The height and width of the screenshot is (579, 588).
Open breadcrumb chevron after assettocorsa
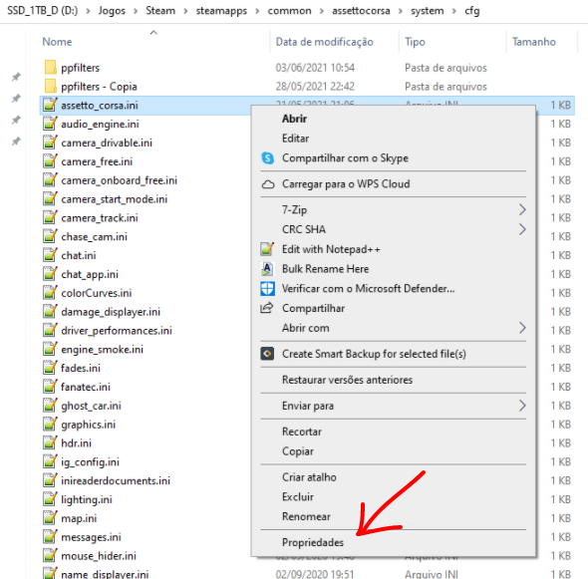[x=400, y=11]
